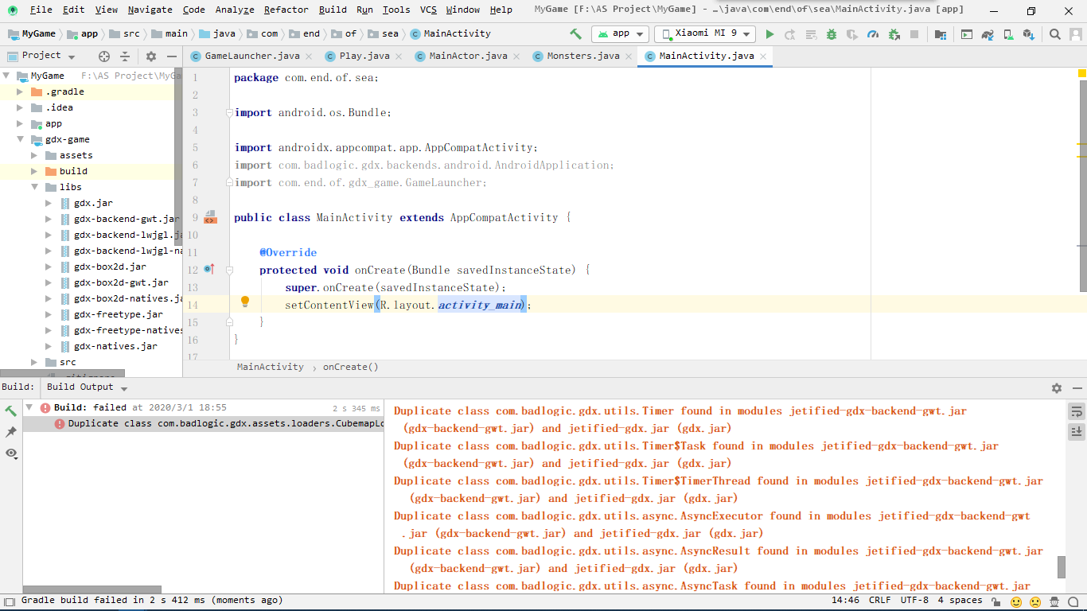Image resolution: width=1087 pixels, height=611 pixels.
Task: Attach debugger to Android process icon
Action: (x=894, y=34)
